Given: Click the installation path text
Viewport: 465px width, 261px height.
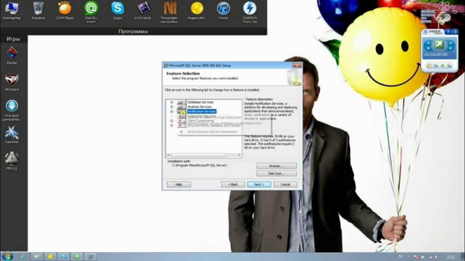Looking at the screenshot, I should pyautogui.click(x=199, y=165).
